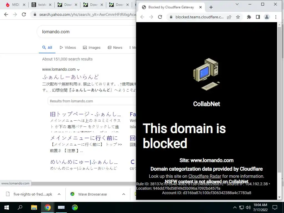Screen dimensions: 284x213
Task: Click the blocked.teams.cloudflare address bar
Action: click(x=199, y=17)
